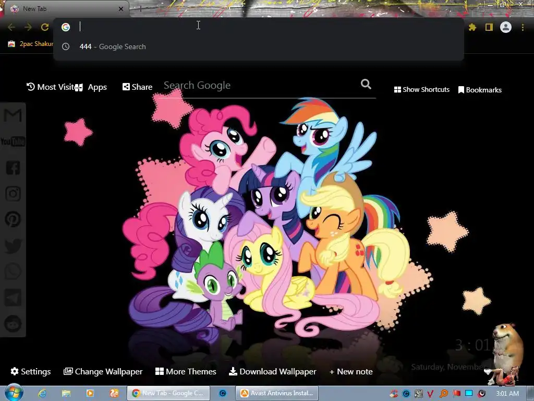Go forward with browser forward arrow

click(x=28, y=27)
